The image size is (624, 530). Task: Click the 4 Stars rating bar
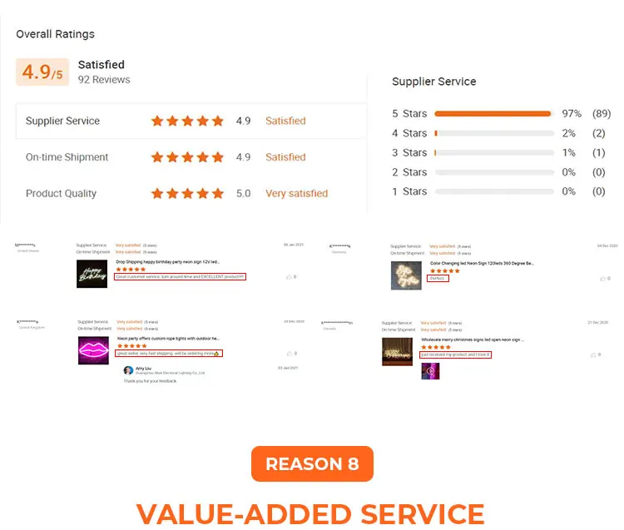(494, 133)
